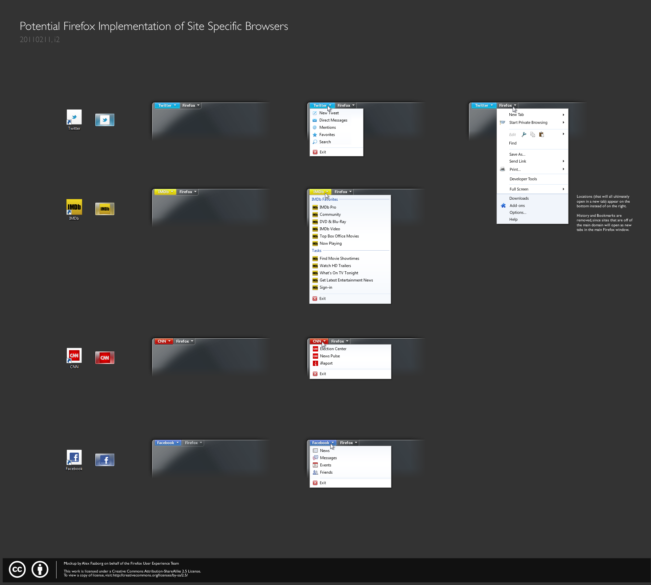Click the CNN icon in the taskbar
Image resolution: width=651 pixels, height=585 pixels.
105,357
